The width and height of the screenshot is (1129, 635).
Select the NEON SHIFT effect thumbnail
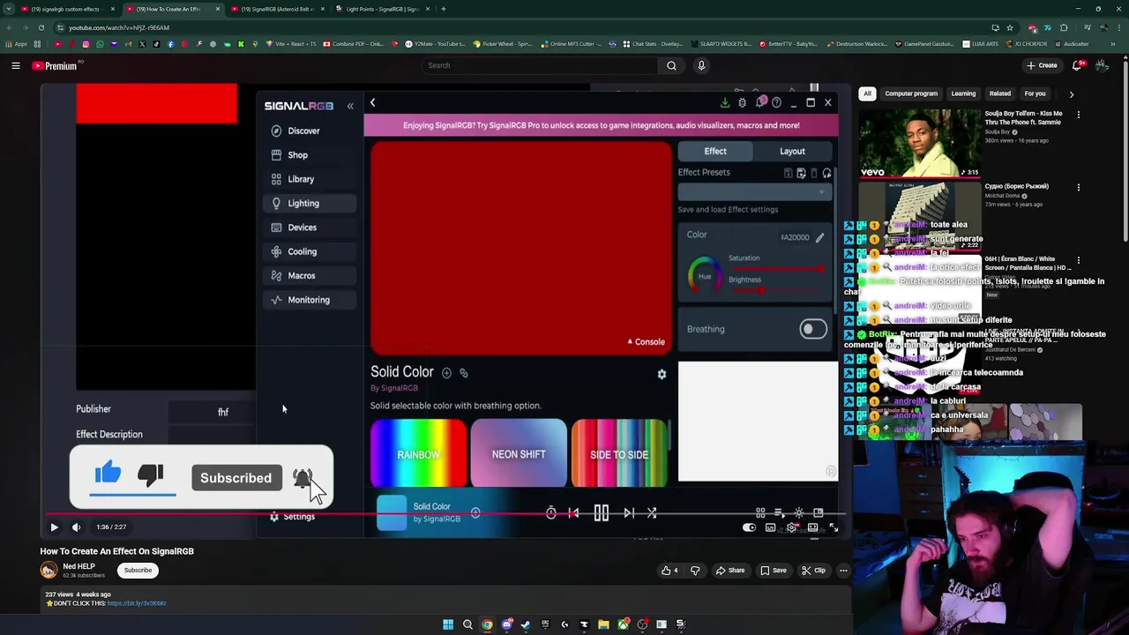(519, 453)
